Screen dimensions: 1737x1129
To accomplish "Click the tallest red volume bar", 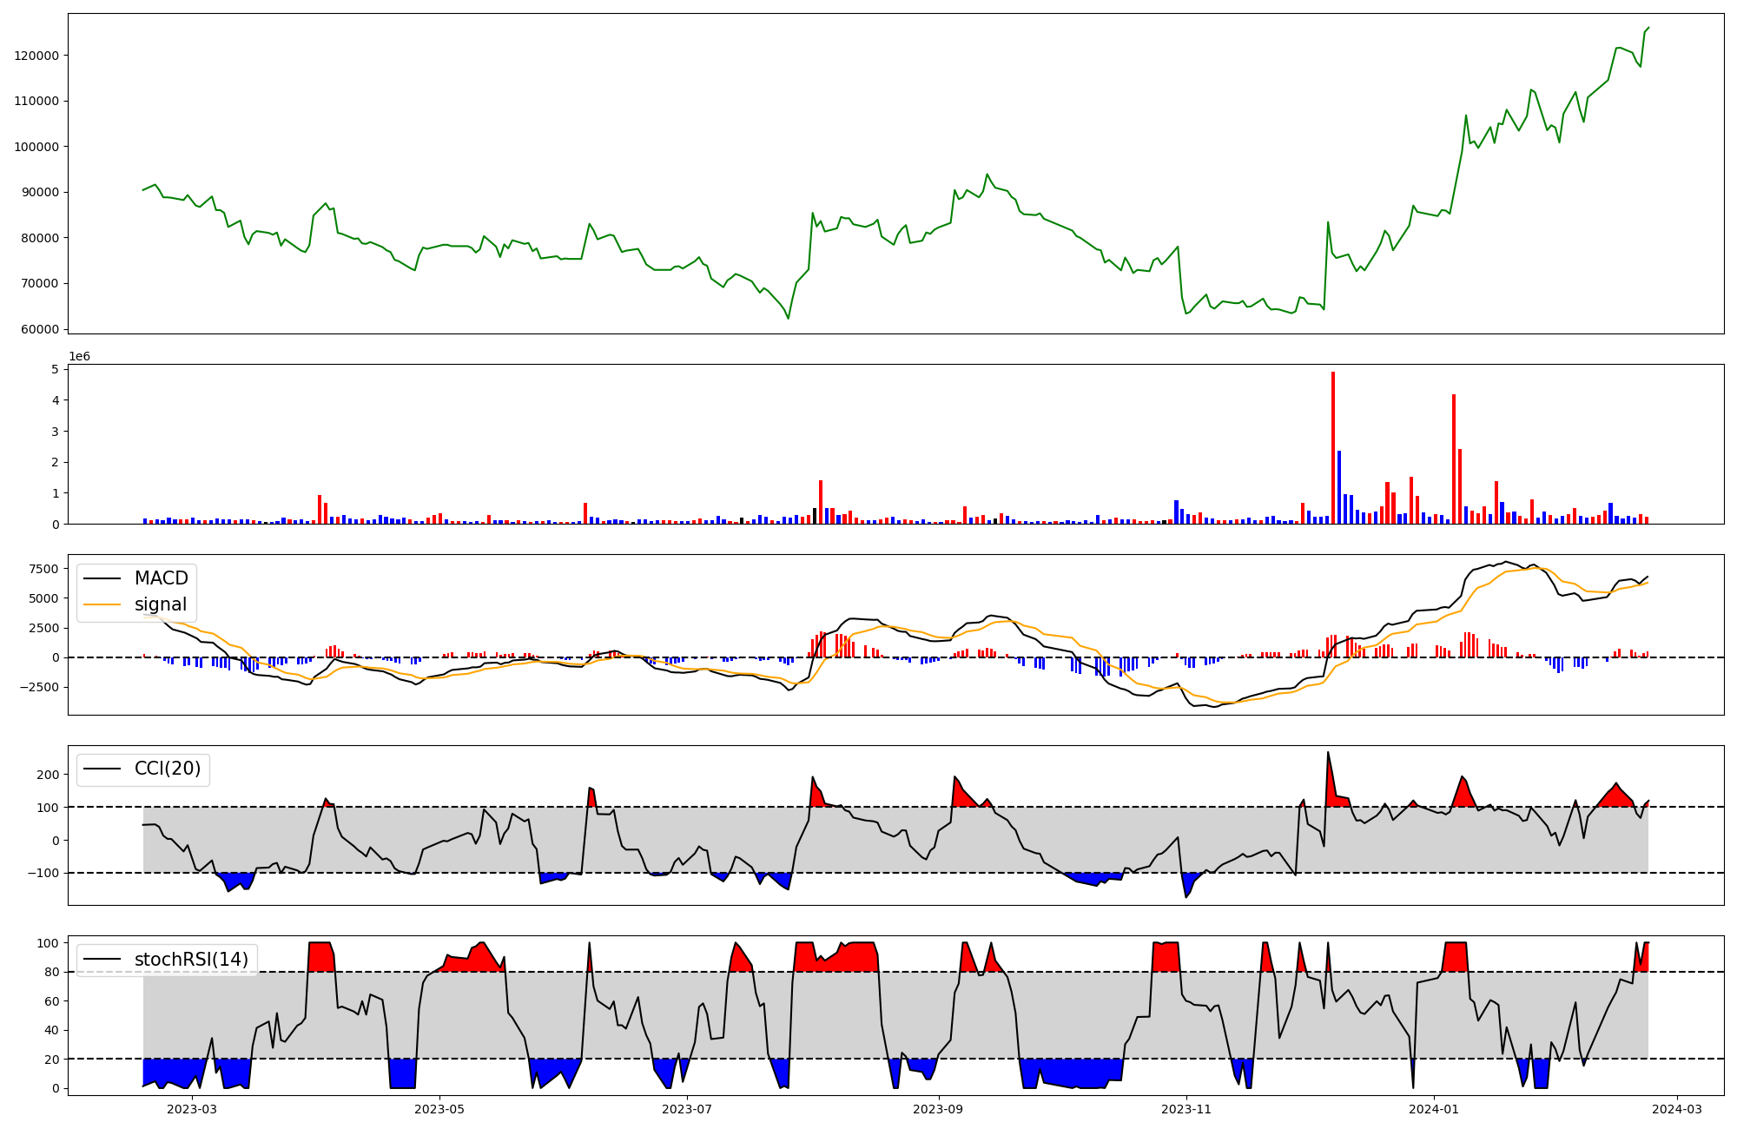I will pos(1333,447).
